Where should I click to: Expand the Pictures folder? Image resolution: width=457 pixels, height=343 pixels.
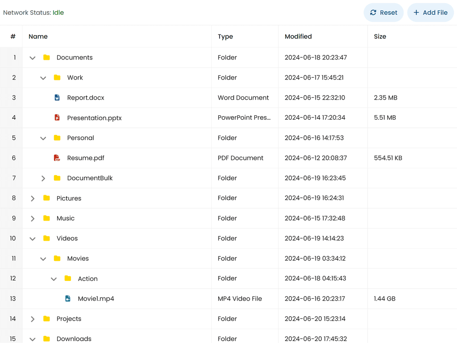(x=33, y=198)
